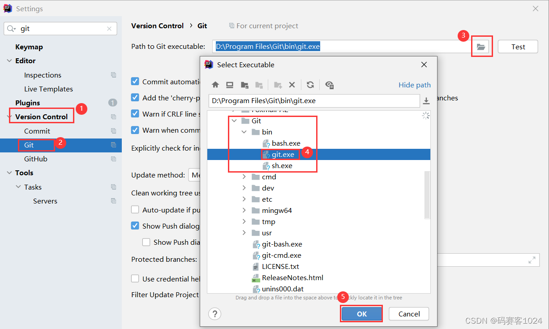This screenshot has height=329, width=549.
Task: Browse for Git executable folder icon
Action: coord(481,47)
